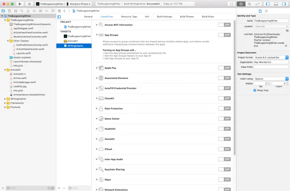This screenshot has height=191, width=290.
Task: Hide the Navigator pane
Action: (x=268, y=4)
